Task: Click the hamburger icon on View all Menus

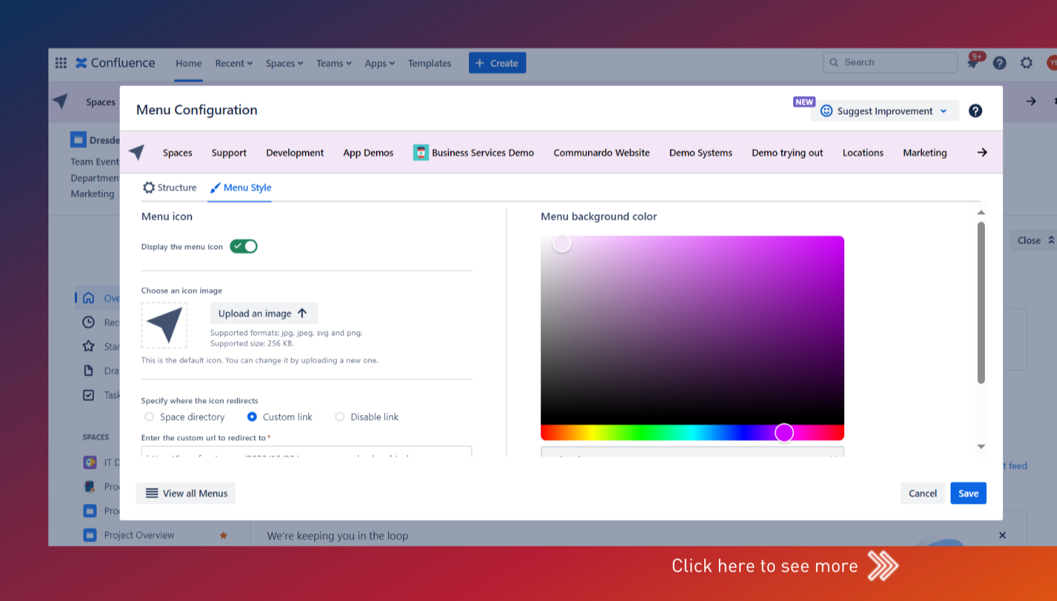Action: click(152, 493)
